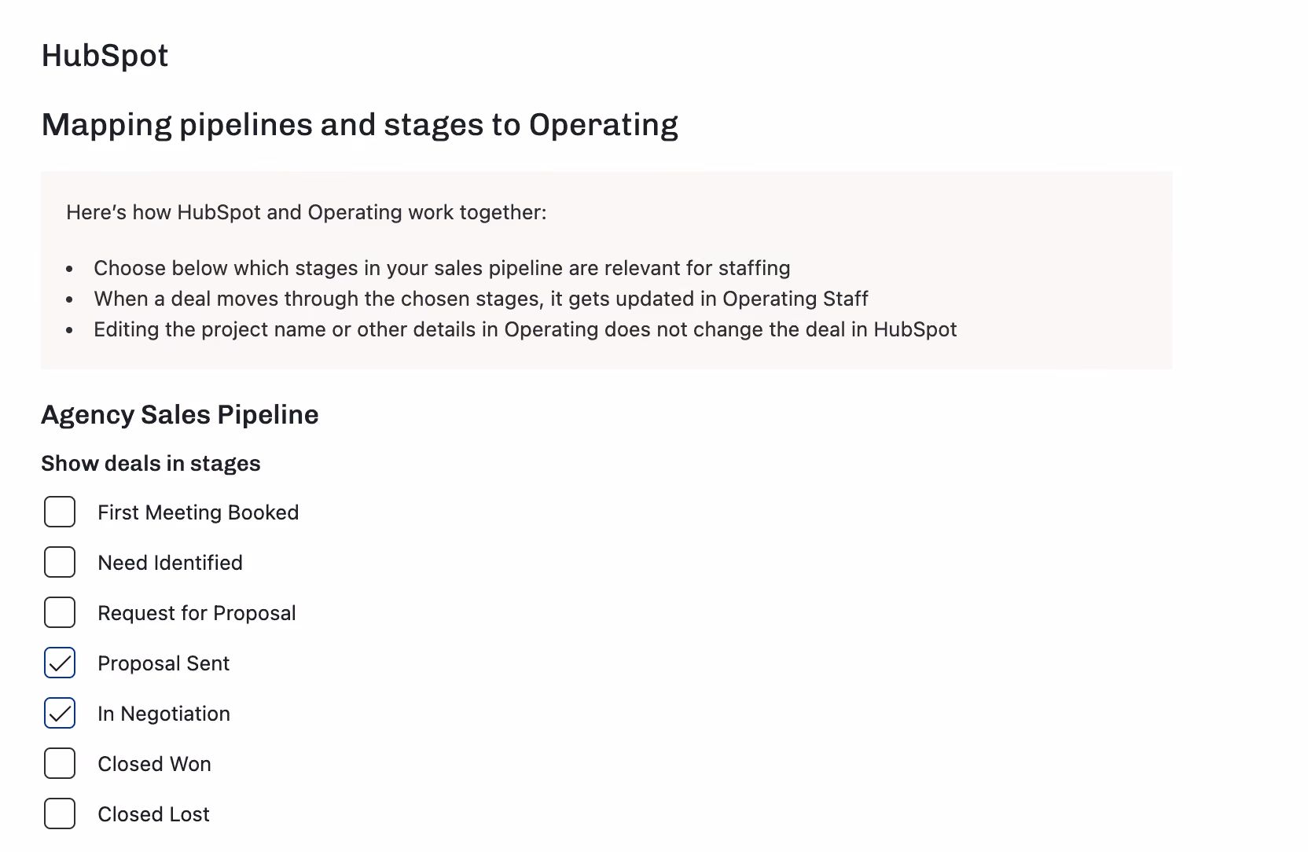
Task: Uncheck the Proposal Sent checkbox
Action: point(60,663)
